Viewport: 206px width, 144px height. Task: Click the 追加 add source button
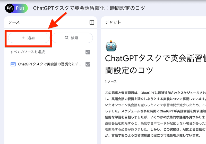[29, 38]
